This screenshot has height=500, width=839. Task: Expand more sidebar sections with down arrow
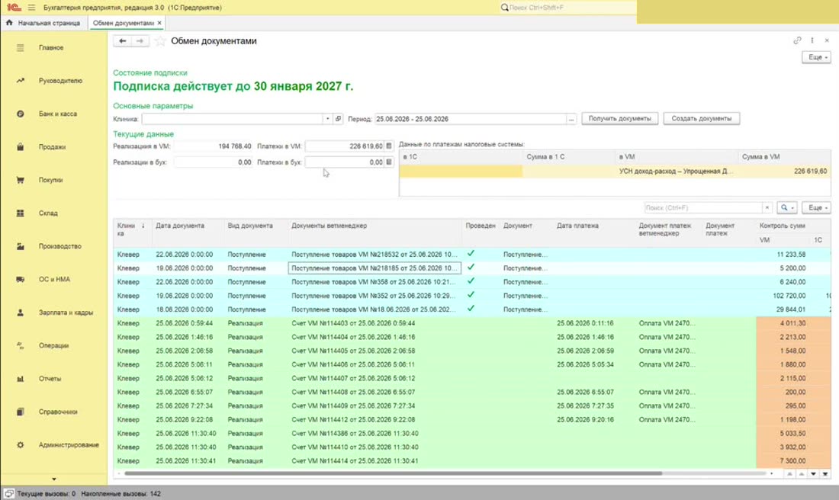pyautogui.click(x=53, y=479)
